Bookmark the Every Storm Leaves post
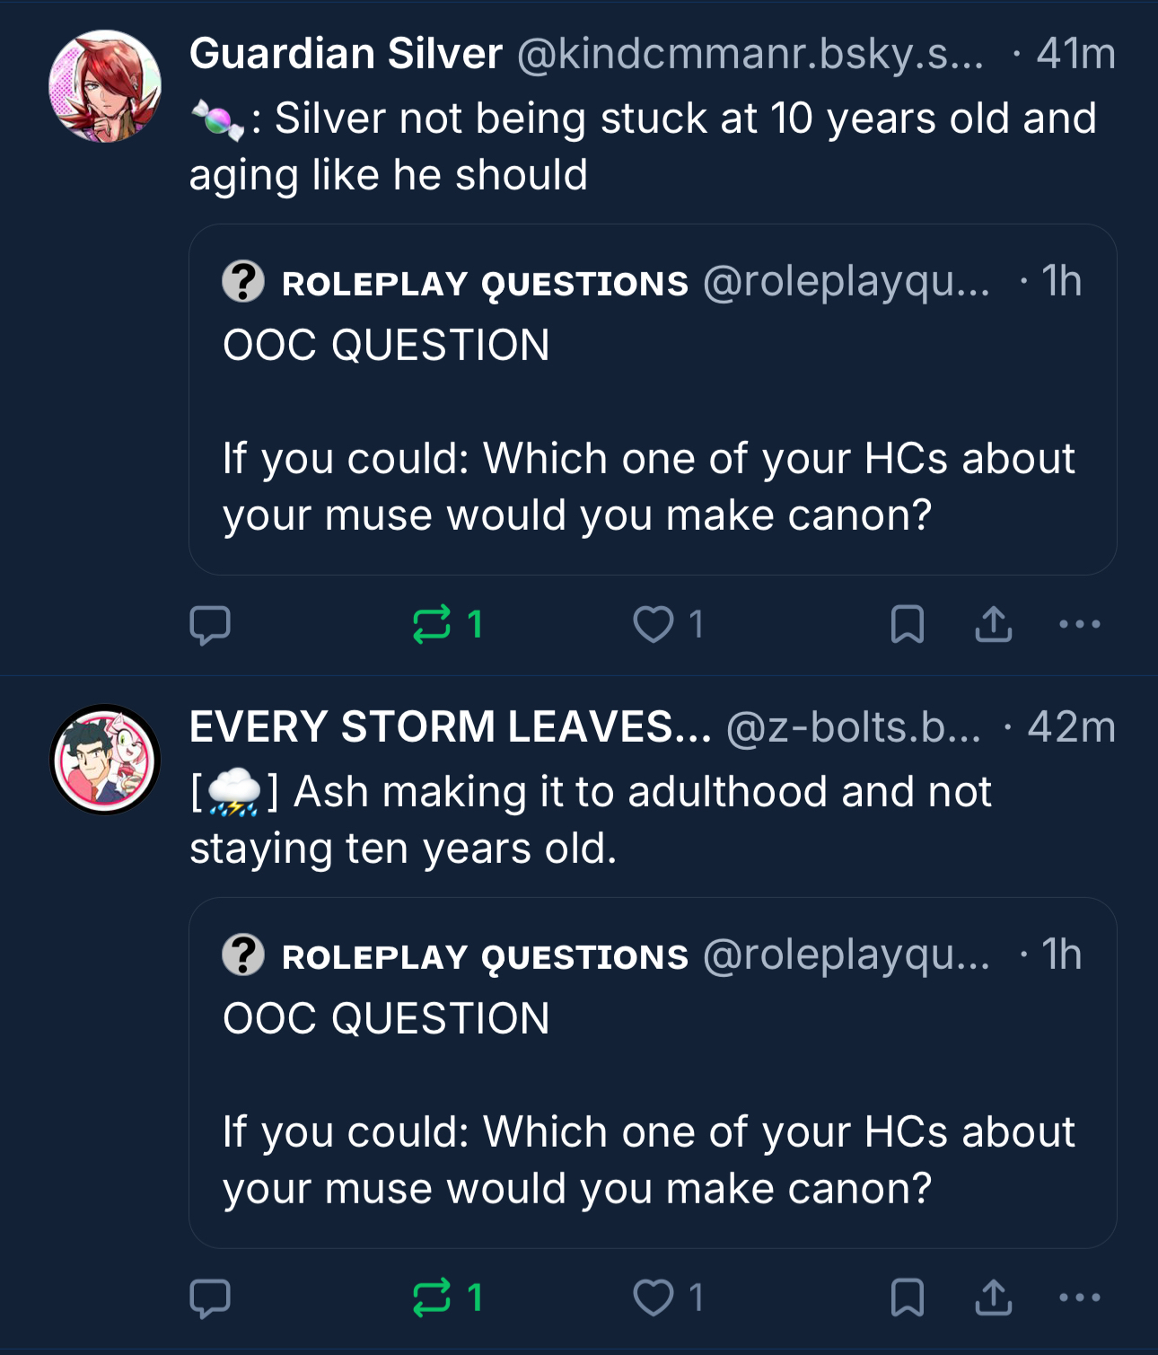The width and height of the screenshot is (1158, 1355). click(x=907, y=1298)
